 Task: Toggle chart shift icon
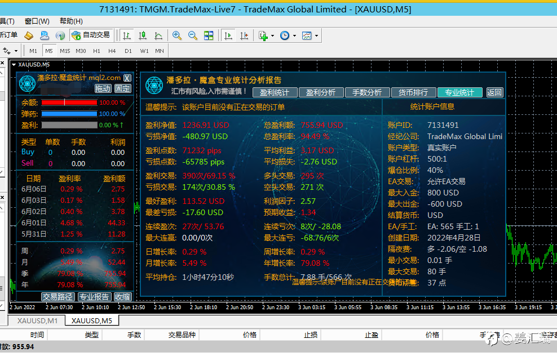coord(244,35)
